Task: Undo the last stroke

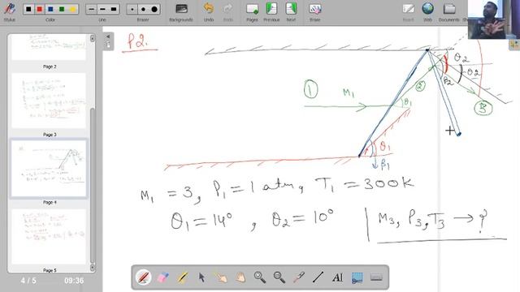Action: (209, 12)
